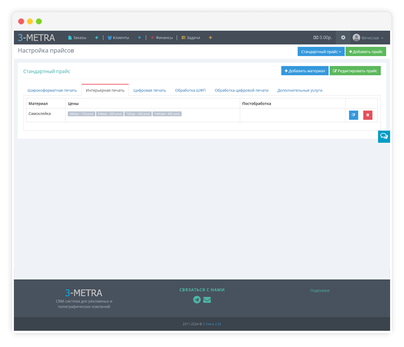Open the Стандартный прайс dropdown
The width and height of the screenshot is (404, 347).
[321, 51]
